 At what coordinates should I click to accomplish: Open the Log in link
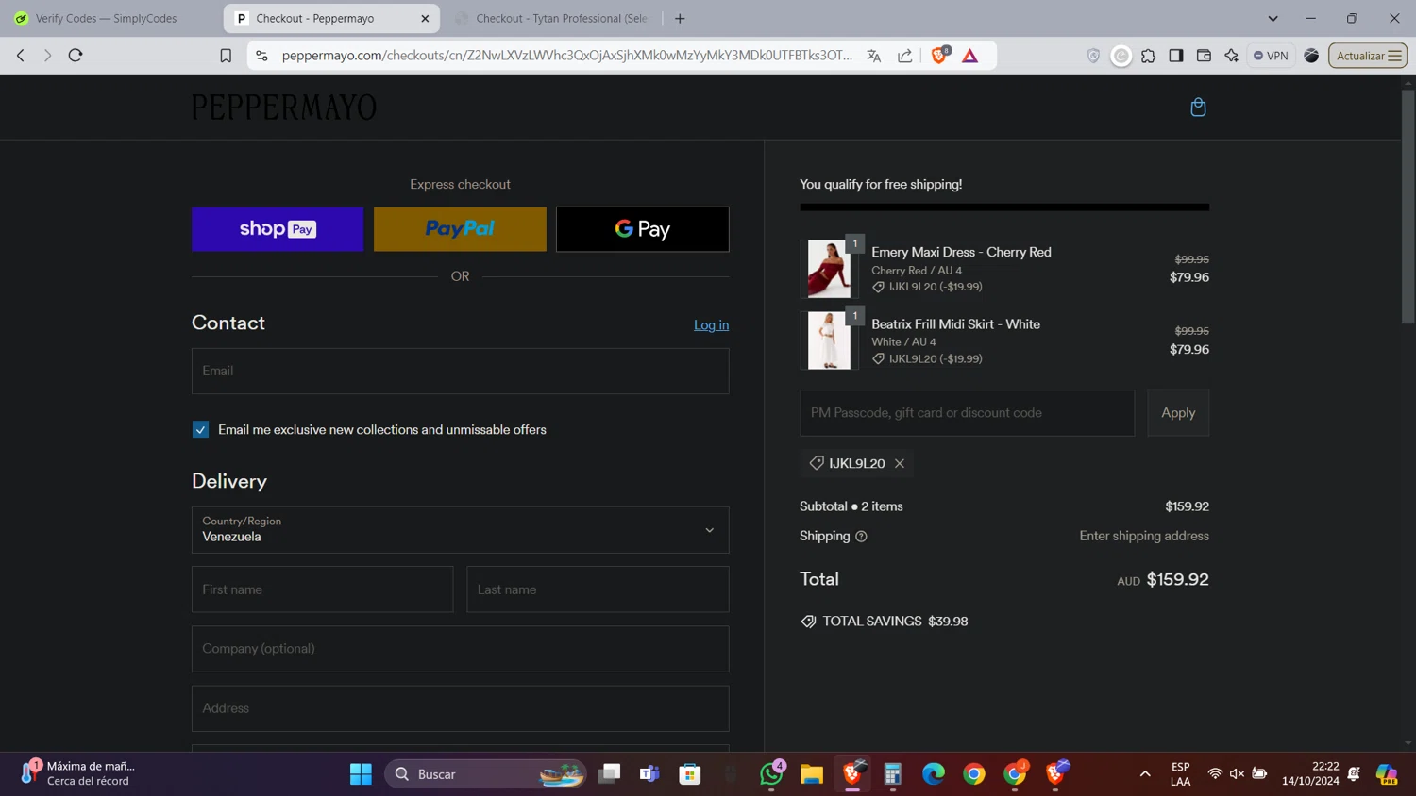coord(711,325)
